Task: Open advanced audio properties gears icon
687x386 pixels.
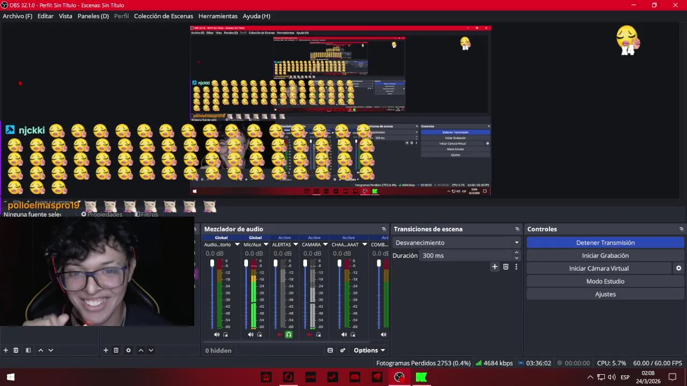Action: point(342,350)
